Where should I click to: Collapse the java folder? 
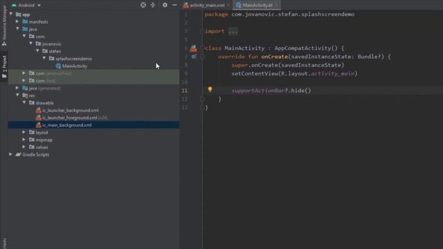(18, 29)
